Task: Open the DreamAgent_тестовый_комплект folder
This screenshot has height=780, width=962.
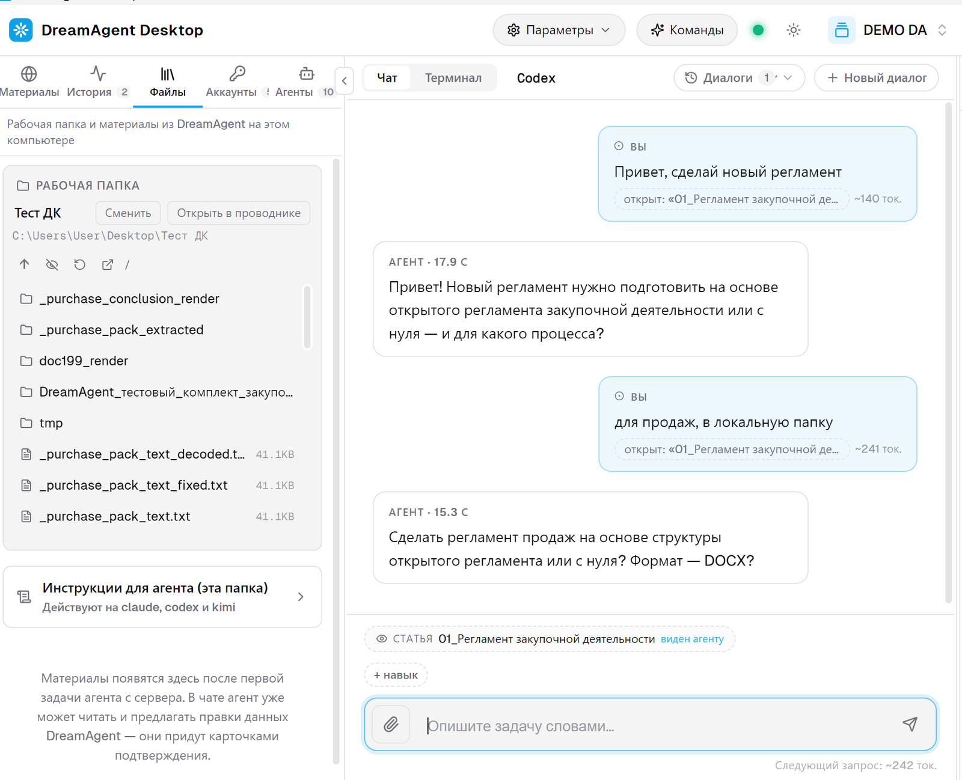Action: (x=158, y=392)
